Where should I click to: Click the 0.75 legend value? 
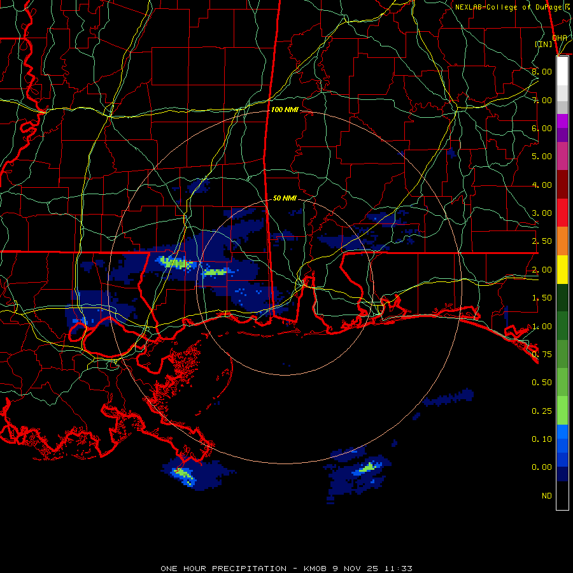pyautogui.click(x=542, y=355)
